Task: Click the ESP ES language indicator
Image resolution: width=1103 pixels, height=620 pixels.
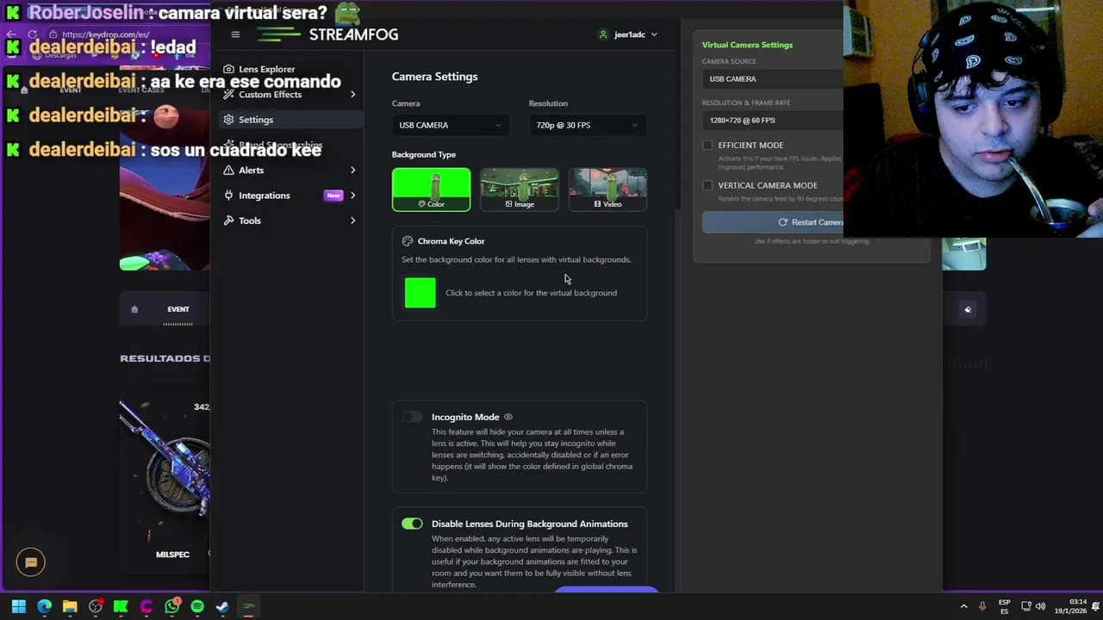Action: click(1004, 606)
